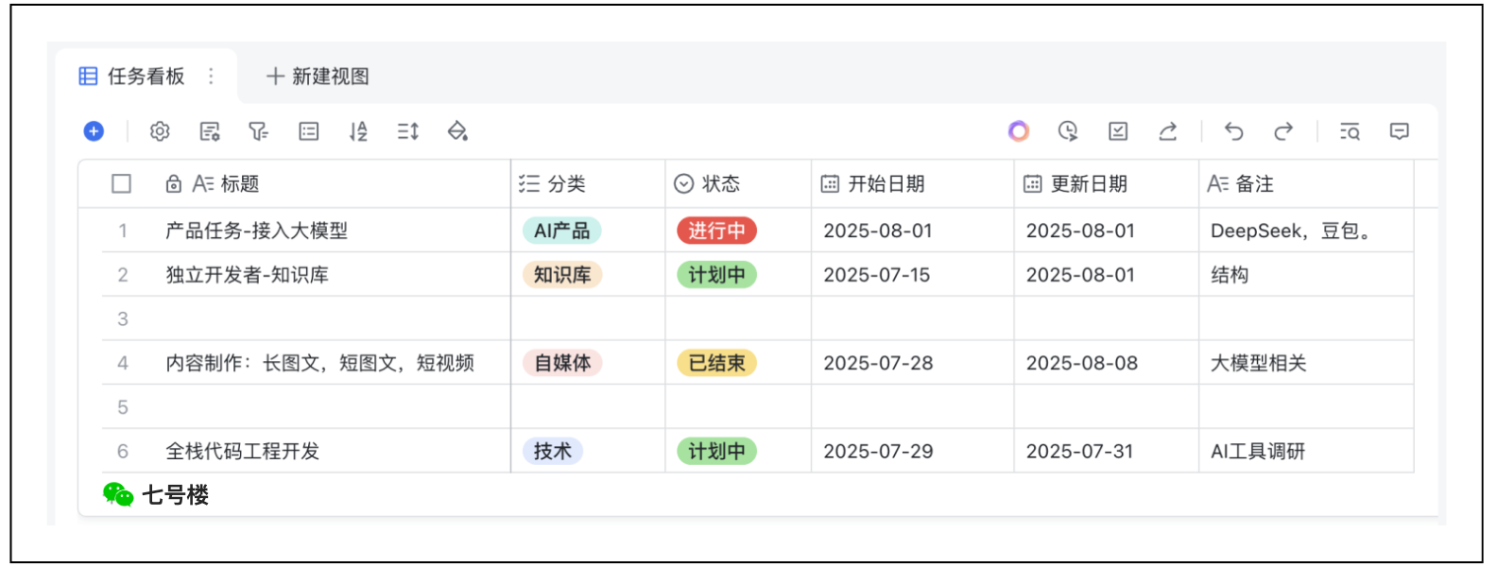
Task: Click the paint bucket fill color icon
Action: point(457,131)
